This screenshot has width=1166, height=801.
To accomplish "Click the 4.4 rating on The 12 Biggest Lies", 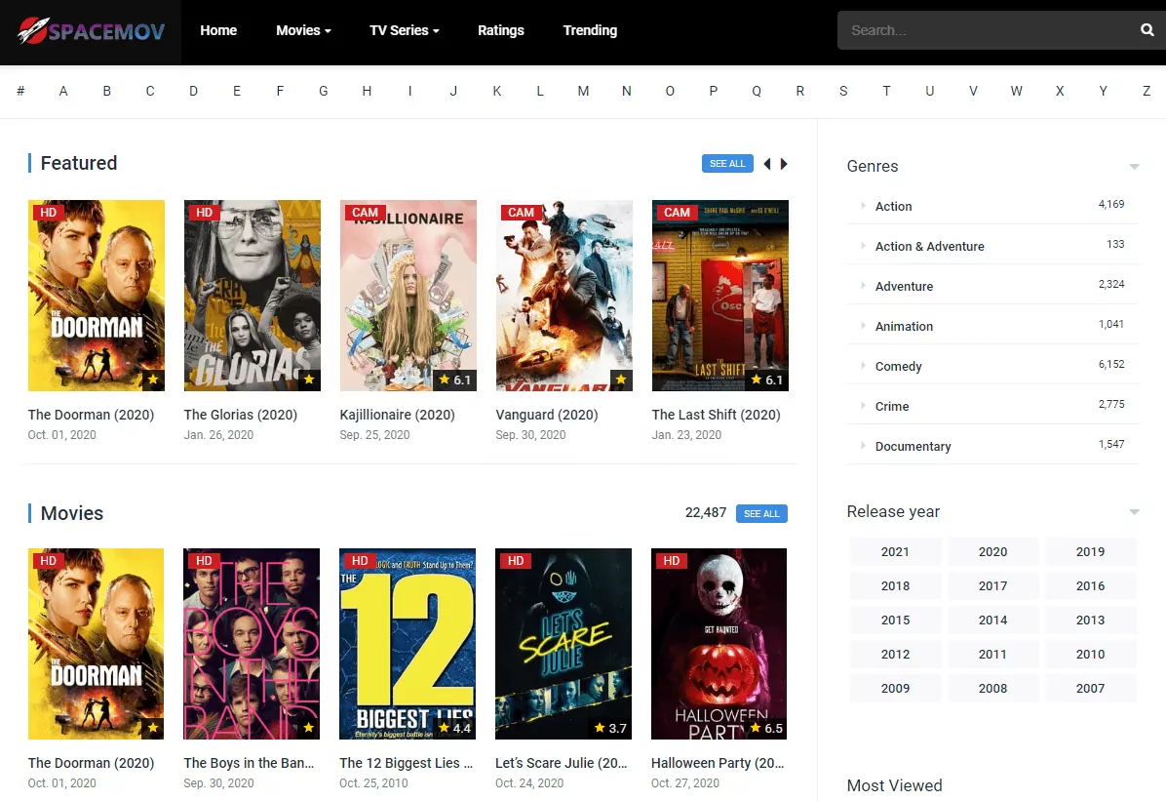I will (455, 728).
